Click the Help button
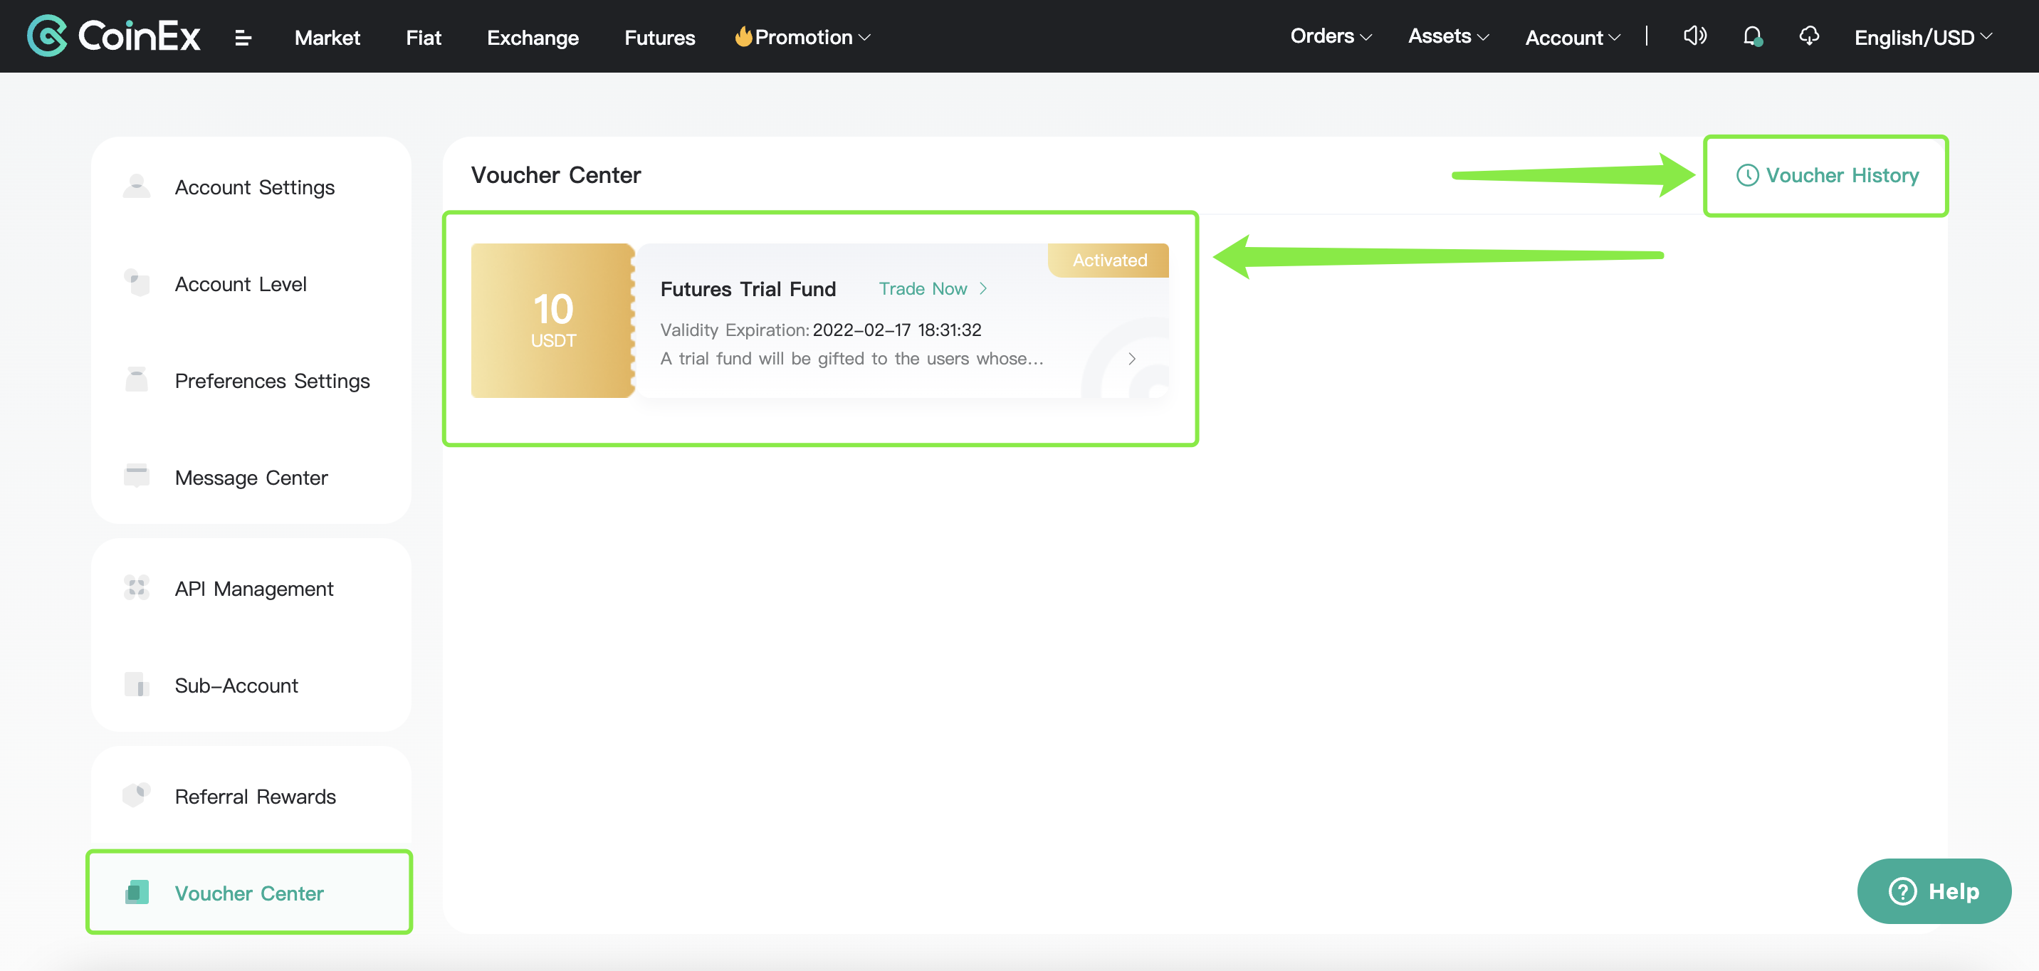The width and height of the screenshot is (2039, 971). point(1934,891)
